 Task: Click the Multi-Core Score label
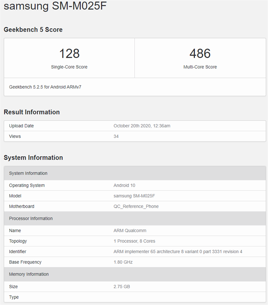point(200,67)
